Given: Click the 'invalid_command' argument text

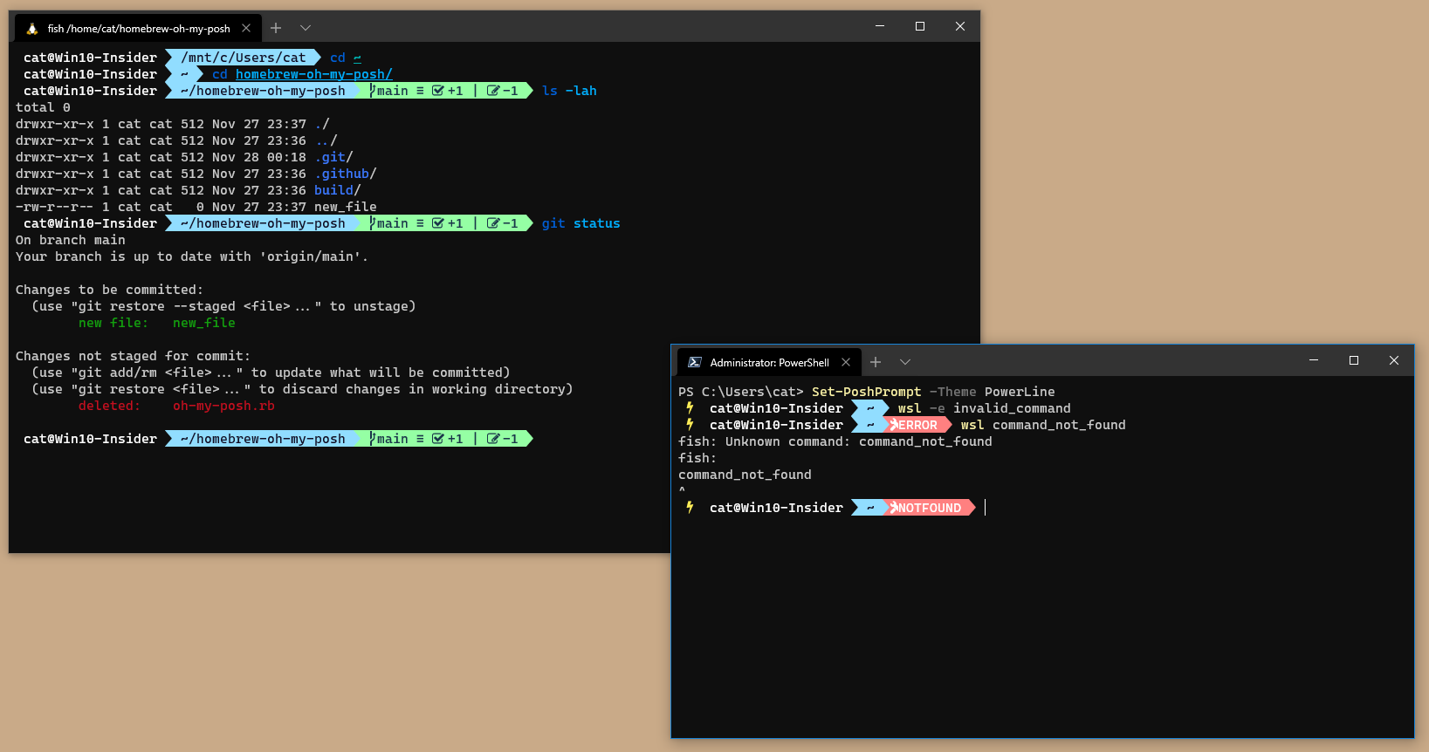Looking at the screenshot, I should pos(1012,408).
